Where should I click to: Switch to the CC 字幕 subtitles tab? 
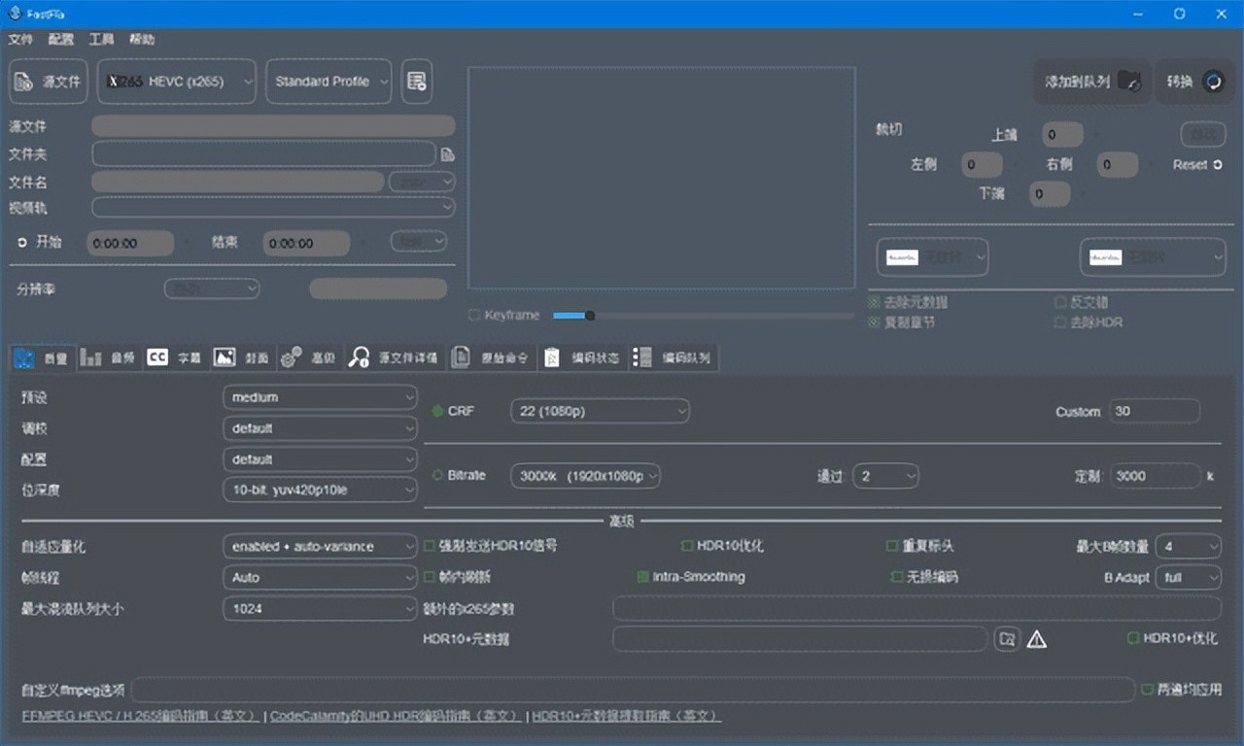[174, 357]
